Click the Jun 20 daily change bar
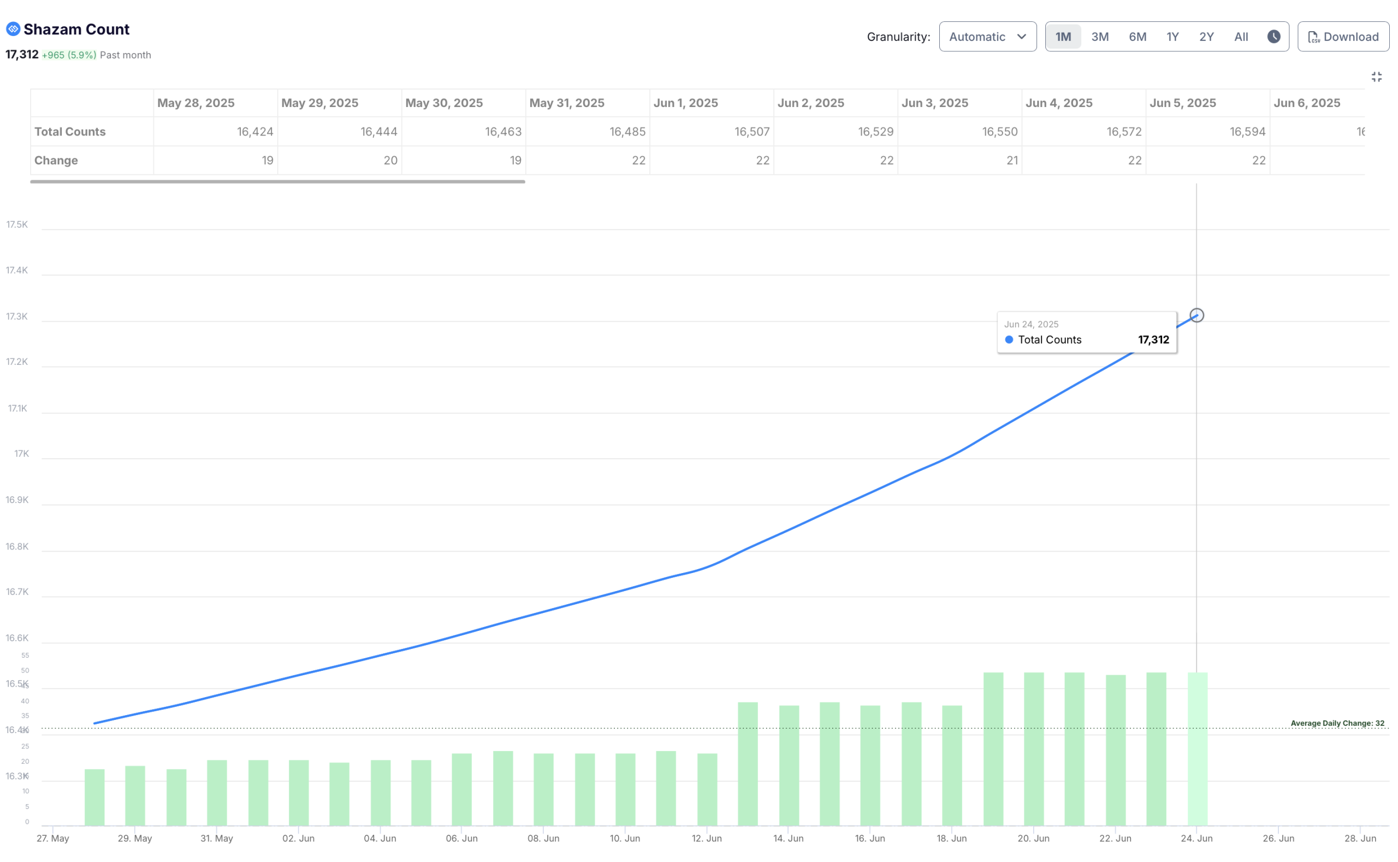 1034,748
